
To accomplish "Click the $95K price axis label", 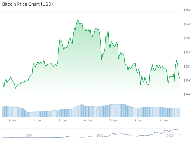I will (187, 11).
